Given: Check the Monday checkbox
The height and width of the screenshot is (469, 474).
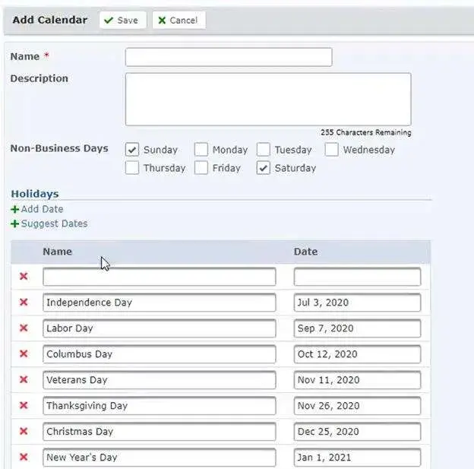Looking at the screenshot, I should click(201, 150).
